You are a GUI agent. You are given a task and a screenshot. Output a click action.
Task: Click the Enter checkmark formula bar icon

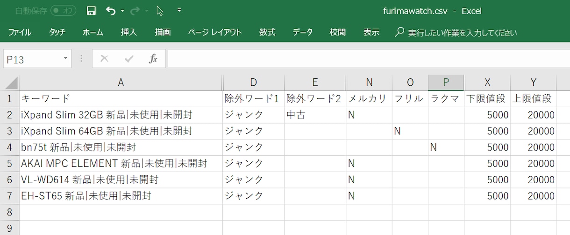[129, 59]
